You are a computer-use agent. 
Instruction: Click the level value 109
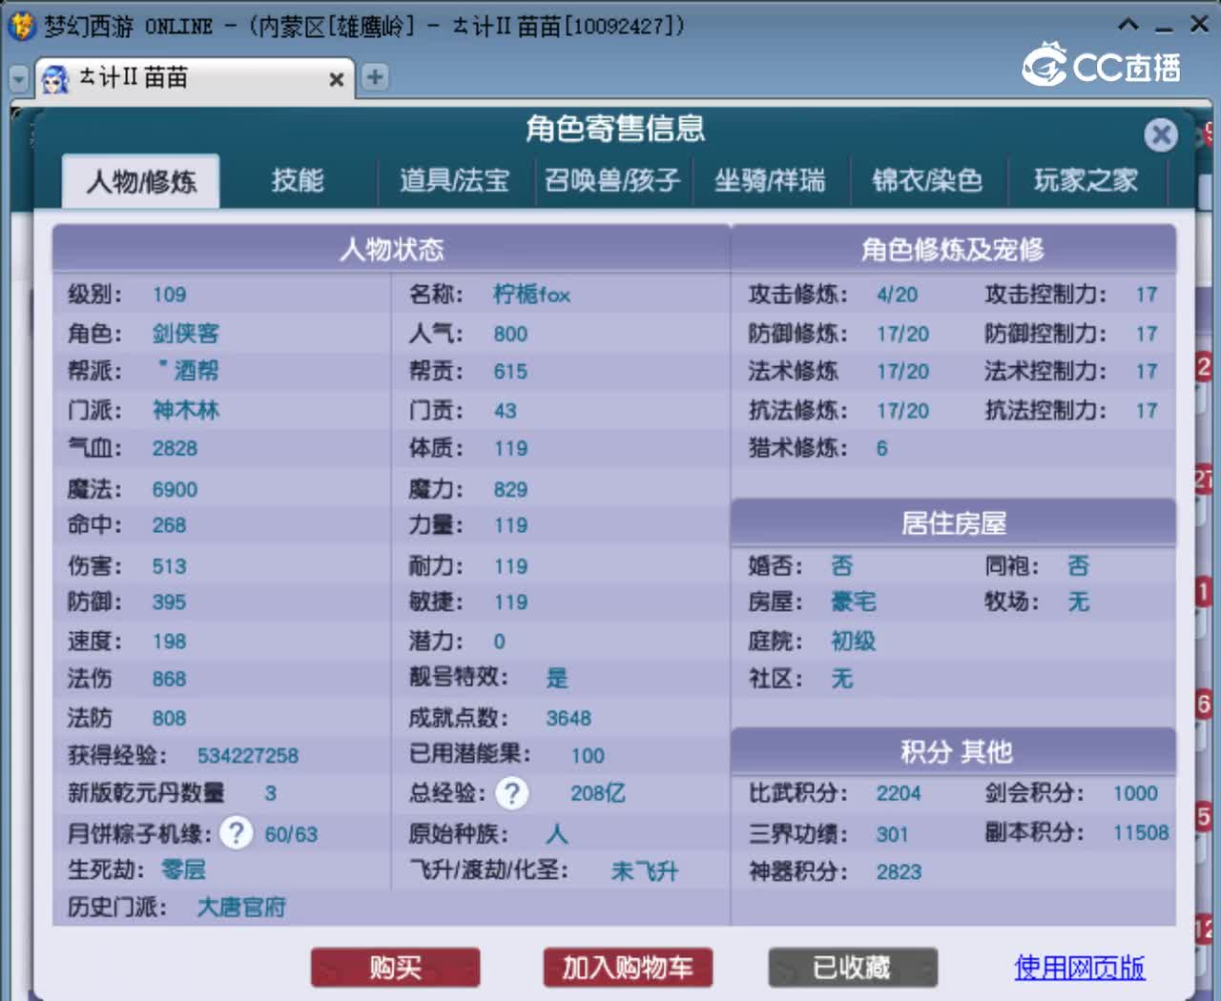(169, 295)
